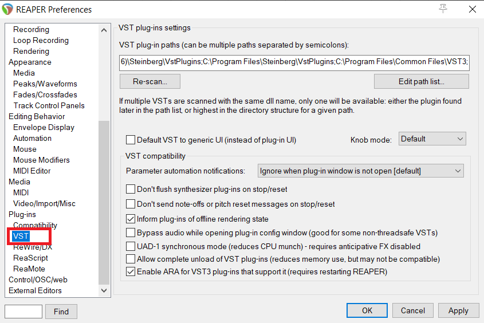Select ReaScript in the preferences tree

(x=30, y=258)
